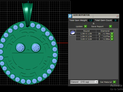Select the 3.69 X 3.69 size cell
This screenshot has width=123, height=92.
86,39
